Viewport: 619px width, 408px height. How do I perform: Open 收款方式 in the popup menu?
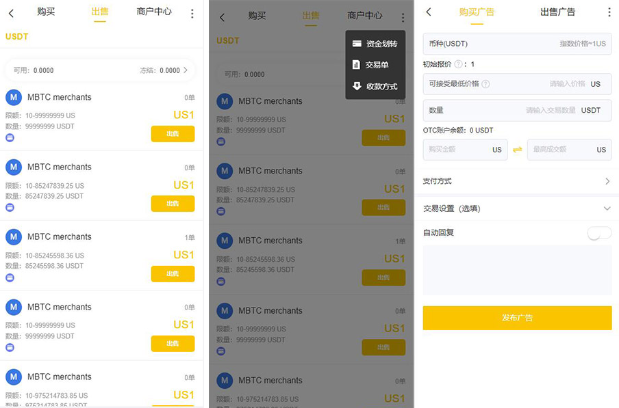coord(375,86)
